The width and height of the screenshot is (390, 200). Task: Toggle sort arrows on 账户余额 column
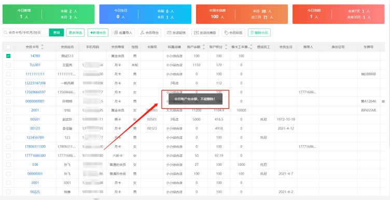point(204,47)
